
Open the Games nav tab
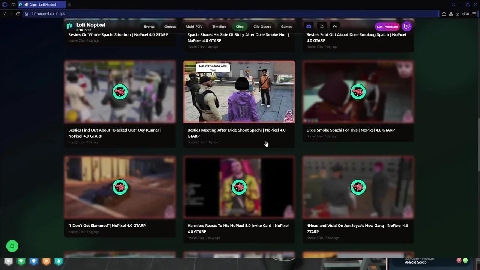(x=286, y=27)
